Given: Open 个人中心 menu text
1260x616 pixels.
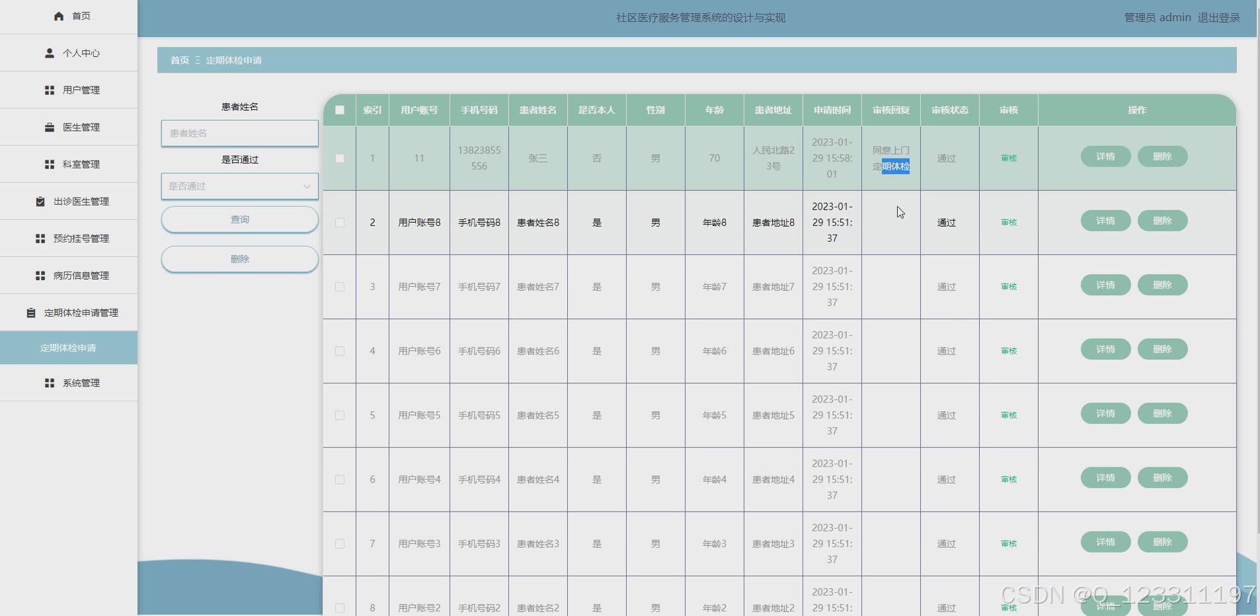Looking at the screenshot, I should point(81,53).
